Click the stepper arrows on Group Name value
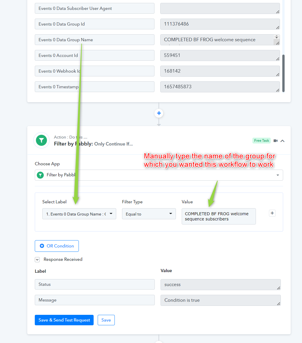Screen dimensions: 302x343 point(276,37)
